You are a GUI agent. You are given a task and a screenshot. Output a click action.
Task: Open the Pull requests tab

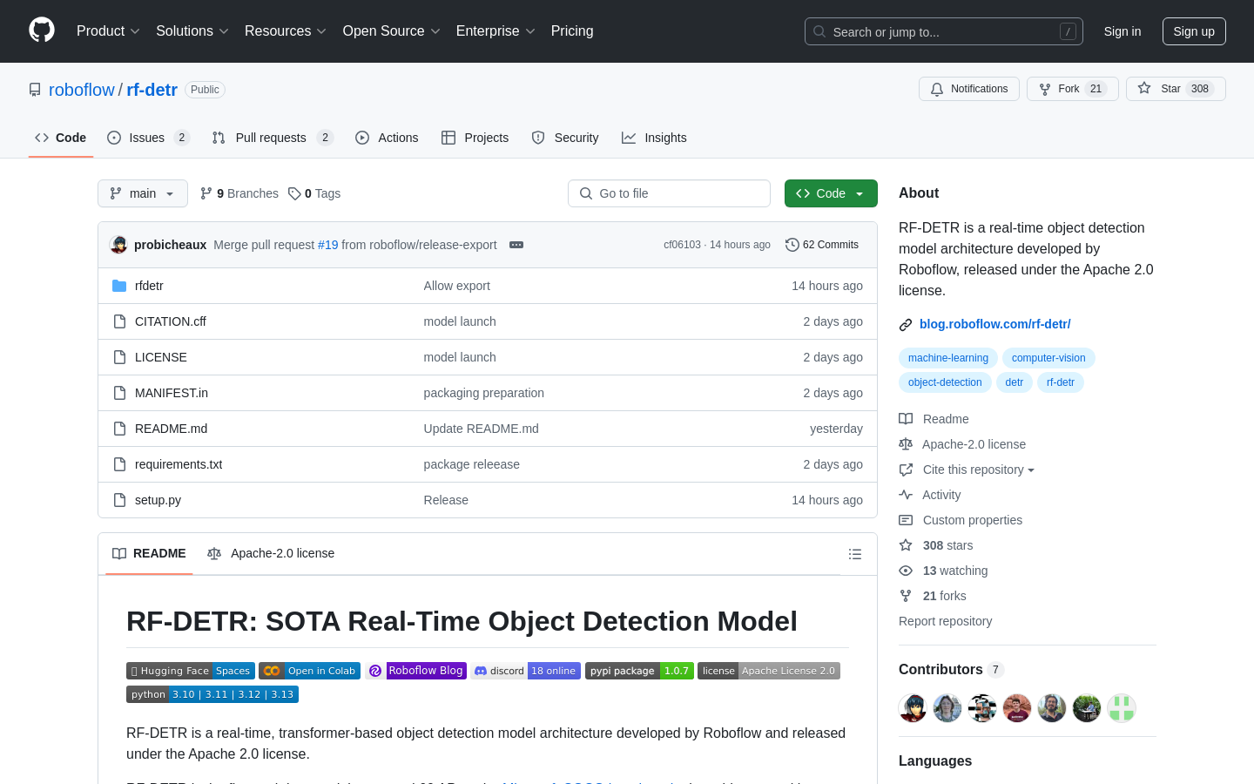click(x=273, y=138)
